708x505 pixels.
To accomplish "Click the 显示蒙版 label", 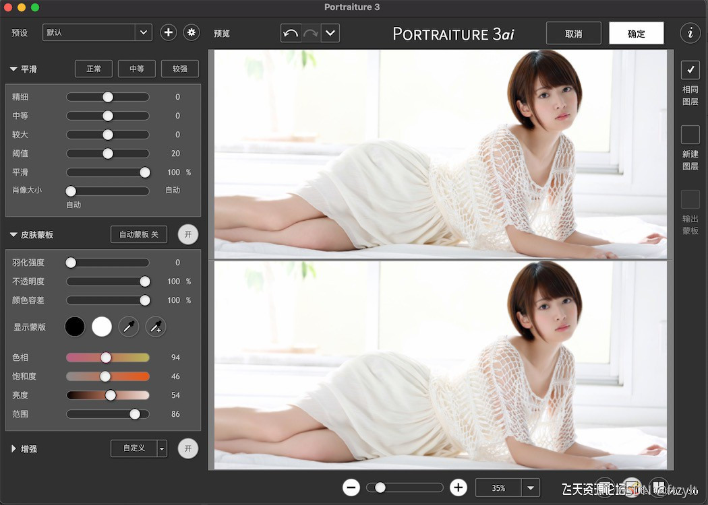I will [30, 327].
